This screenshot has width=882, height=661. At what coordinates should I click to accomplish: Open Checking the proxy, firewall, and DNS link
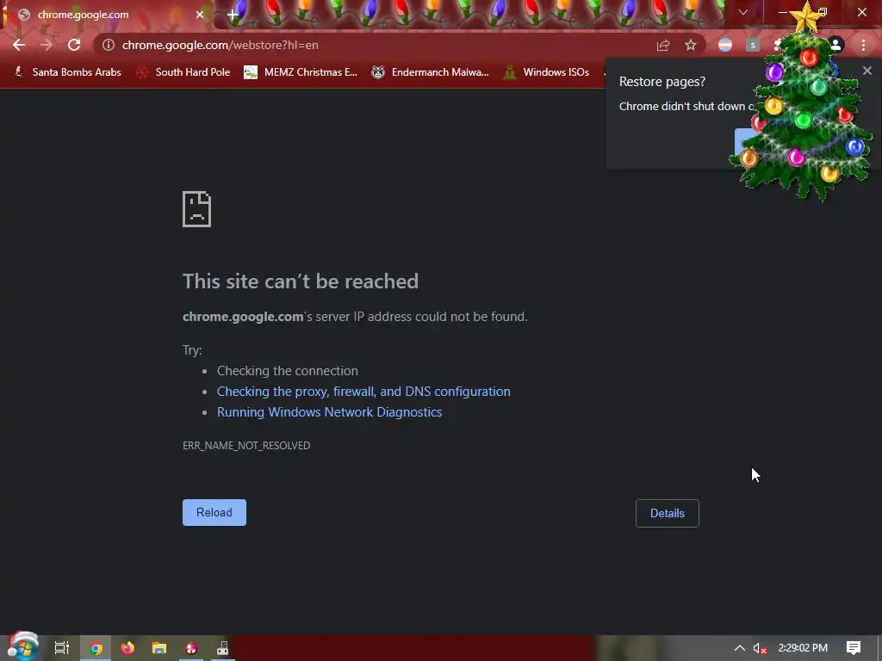click(x=364, y=392)
